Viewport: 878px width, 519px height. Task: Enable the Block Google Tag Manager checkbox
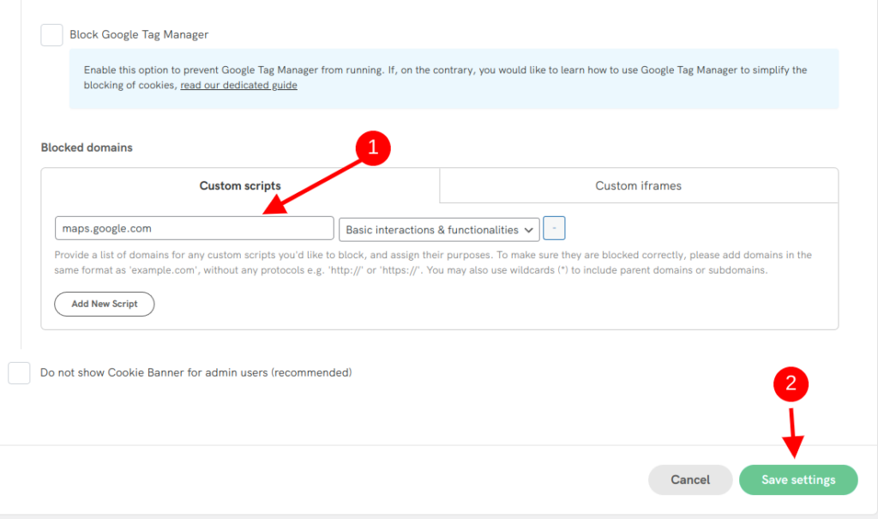click(x=51, y=34)
